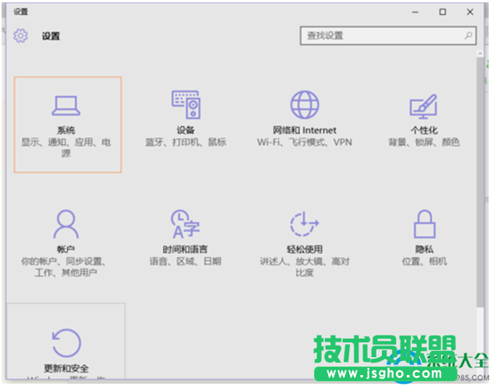Click the 隐私 tile title

click(424, 249)
